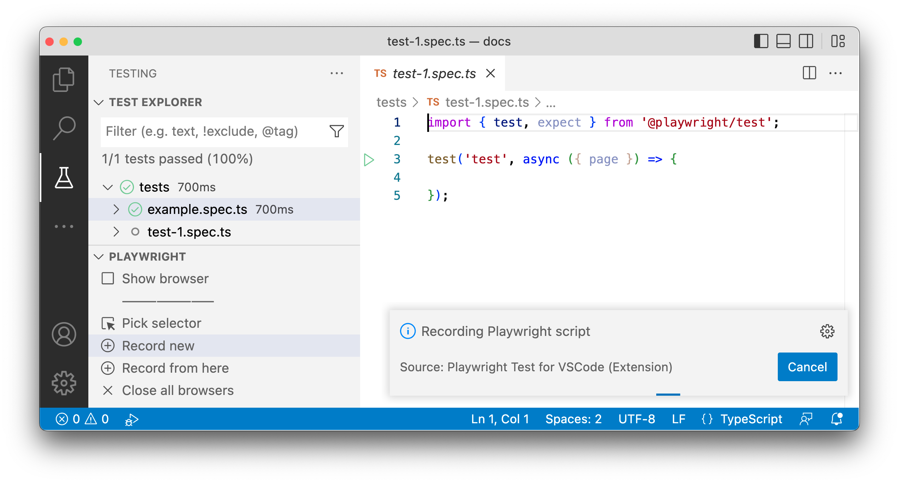Click inside the test filter input field
Viewport: 899px width, 483px height.
pos(212,131)
